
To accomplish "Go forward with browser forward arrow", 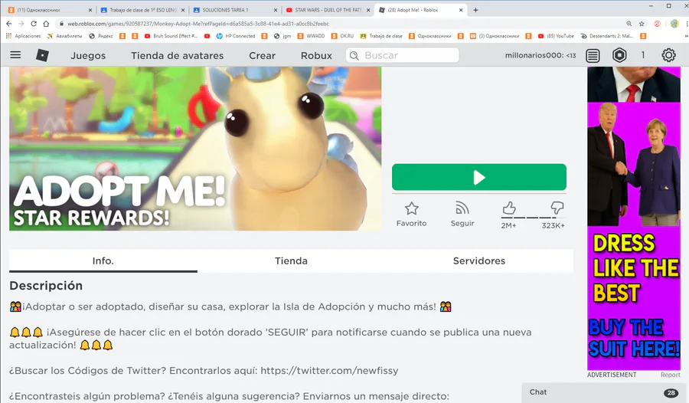I will tap(21, 24).
